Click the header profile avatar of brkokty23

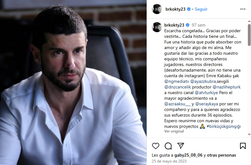coord(157,9)
